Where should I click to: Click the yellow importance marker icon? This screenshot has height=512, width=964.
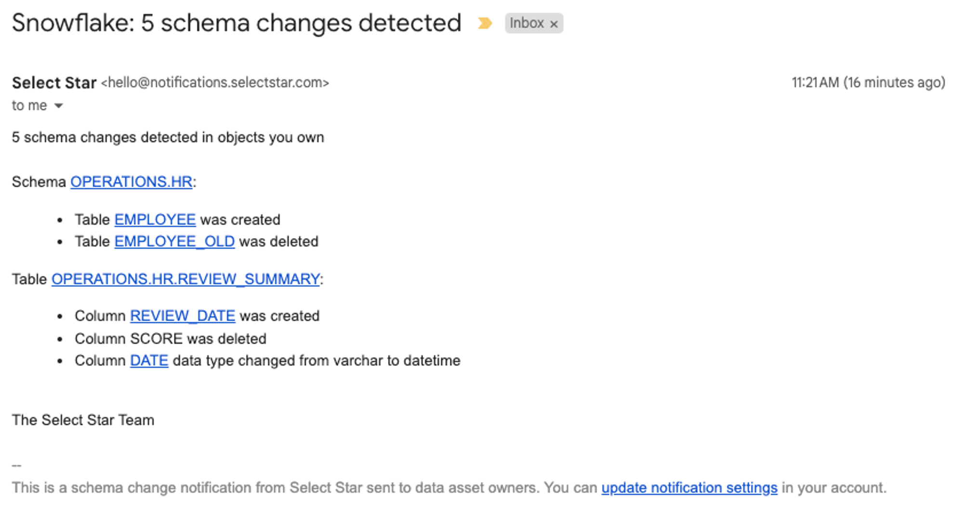tap(484, 23)
